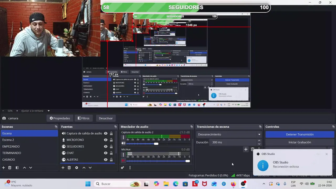Screen dimensions: 336x189
Task: Delete selected scene with trash icon
Action: pyautogui.click(x=10, y=167)
